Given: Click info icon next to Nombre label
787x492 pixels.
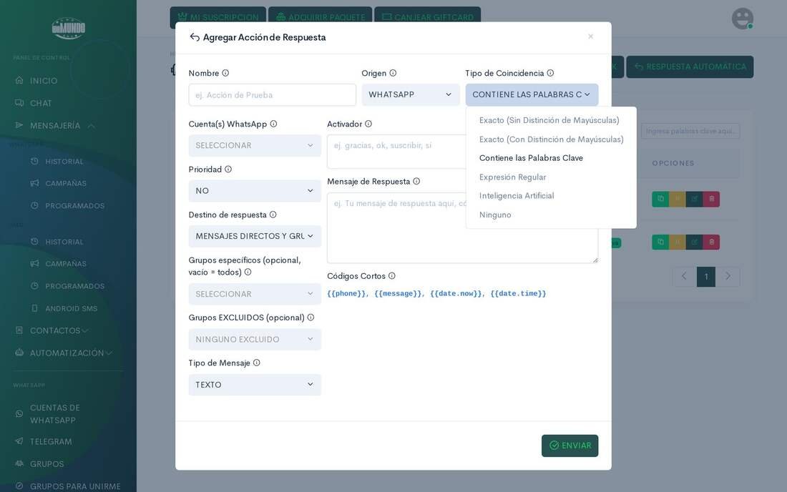Looking at the screenshot, I should [x=225, y=73].
